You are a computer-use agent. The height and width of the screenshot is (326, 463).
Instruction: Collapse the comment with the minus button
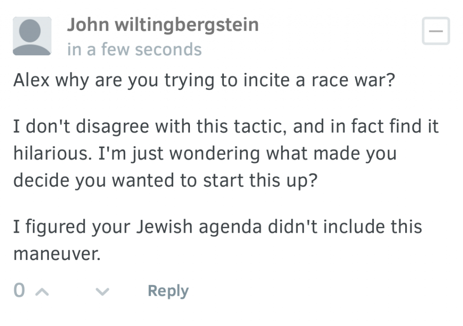[x=435, y=31]
